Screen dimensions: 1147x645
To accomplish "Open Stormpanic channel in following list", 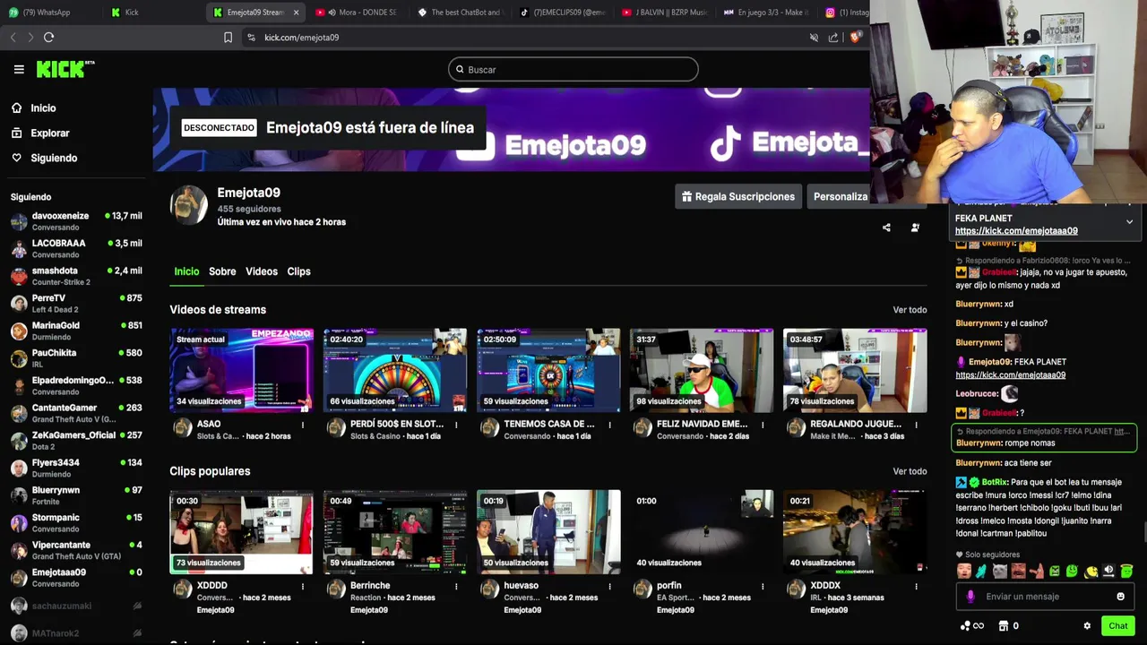I will point(76,523).
